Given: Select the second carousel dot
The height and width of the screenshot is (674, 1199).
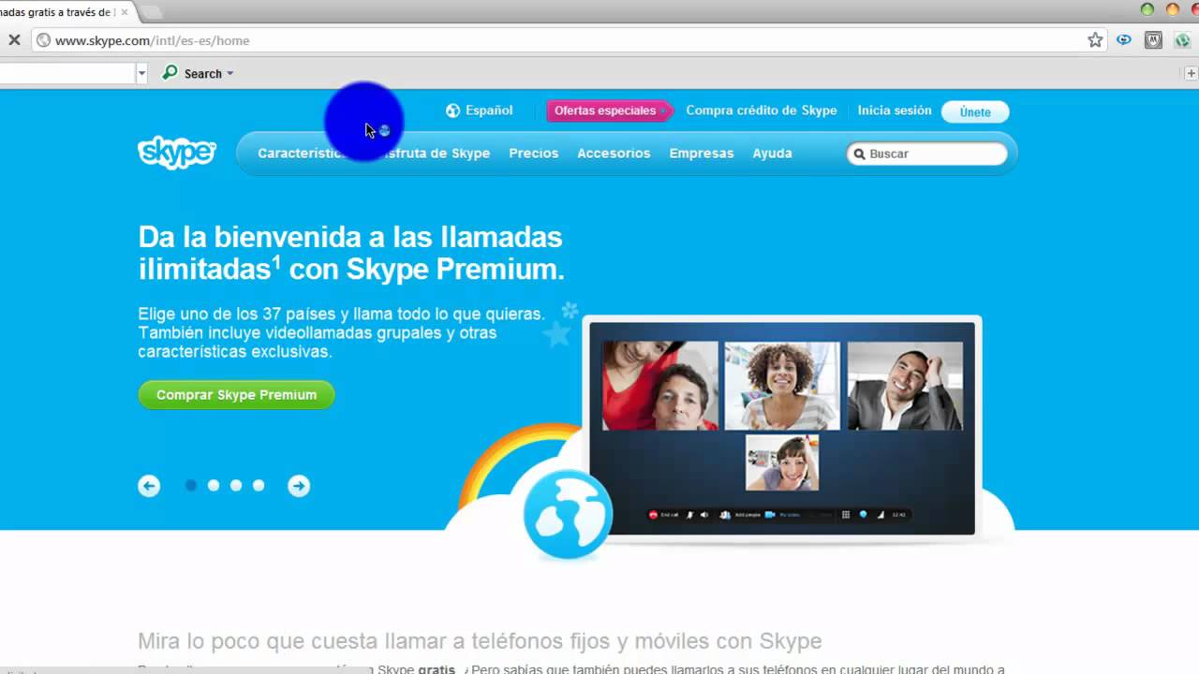Looking at the screenshot, I should pos(214,486).
